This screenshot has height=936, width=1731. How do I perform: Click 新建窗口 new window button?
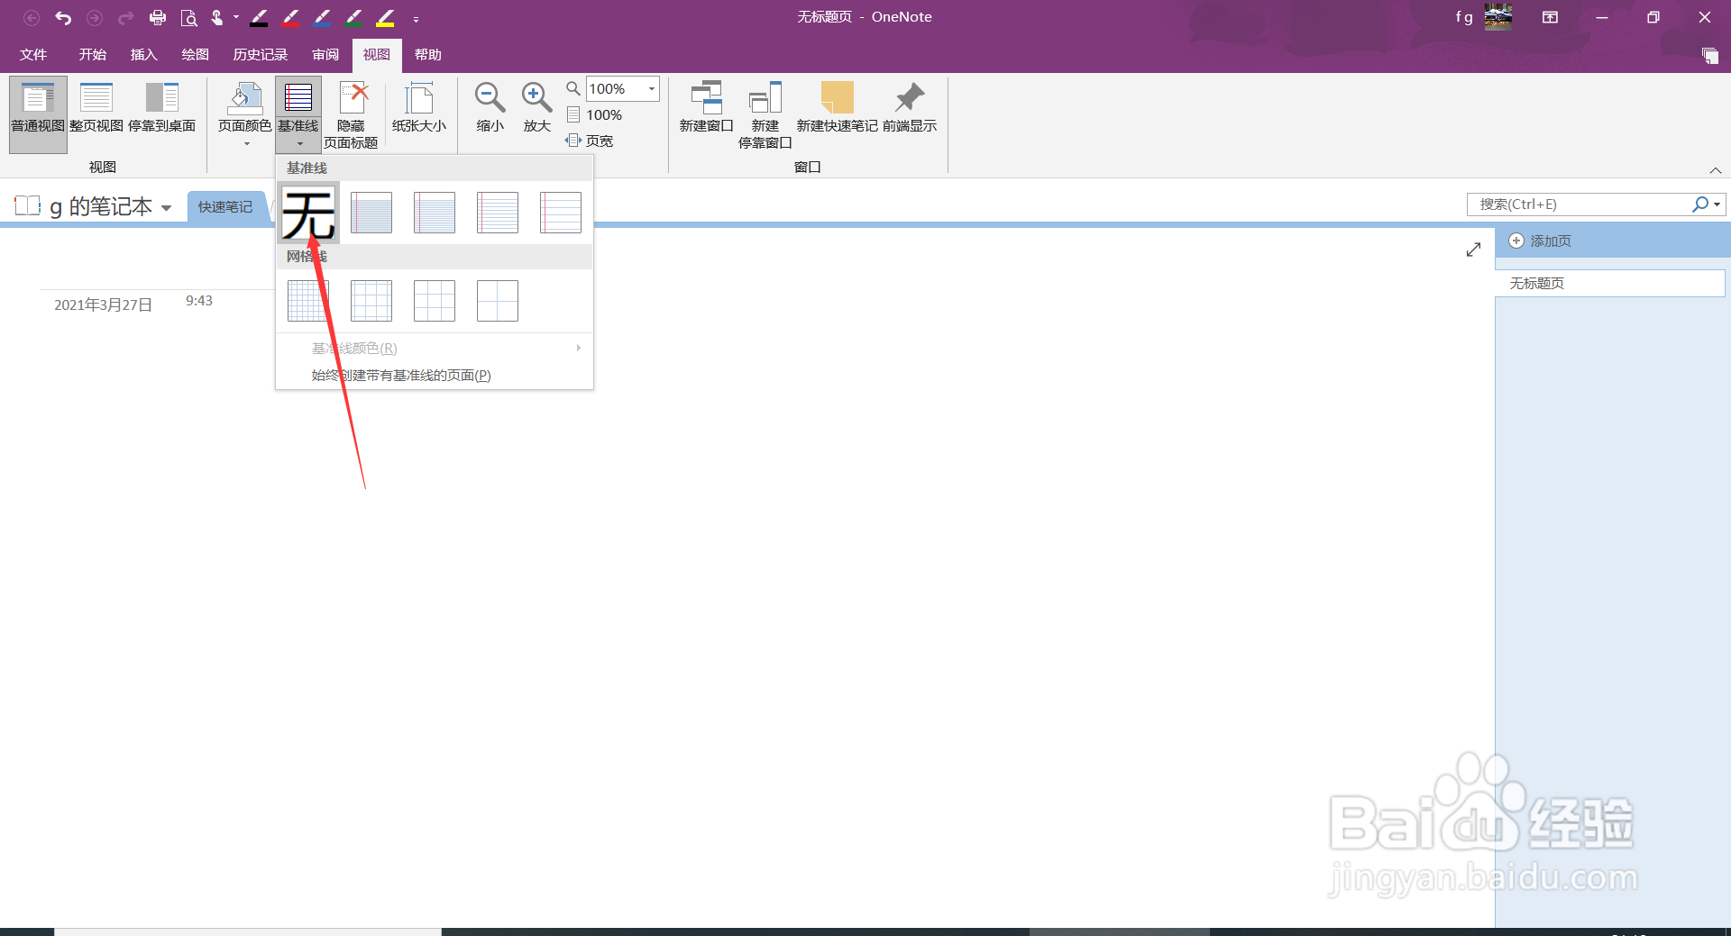(x=706, y=108)
